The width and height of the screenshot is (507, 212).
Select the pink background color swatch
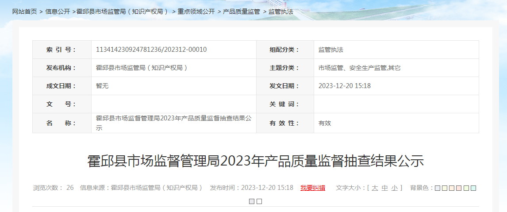(459, 188)
